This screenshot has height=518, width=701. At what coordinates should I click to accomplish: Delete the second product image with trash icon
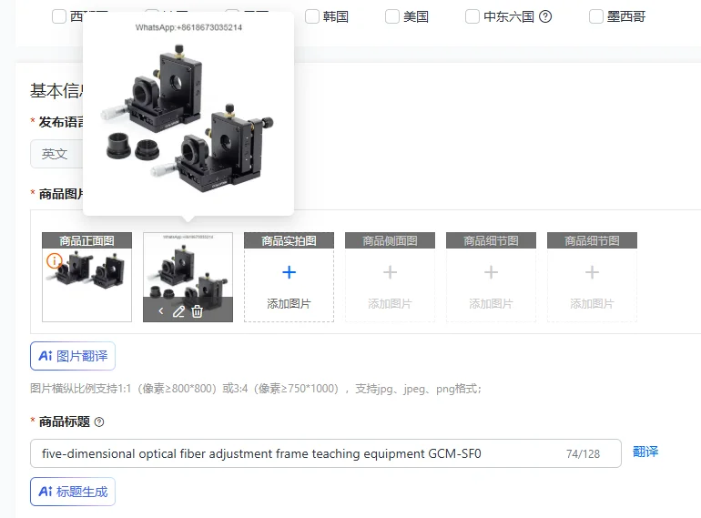[x=198, y=311]
